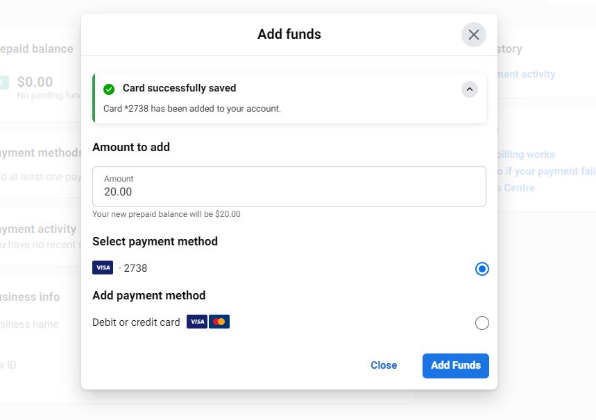The width and height of the screenshot is (596, 420).
Task: Click the Debit or credit card label
Action: click(136, 322)
